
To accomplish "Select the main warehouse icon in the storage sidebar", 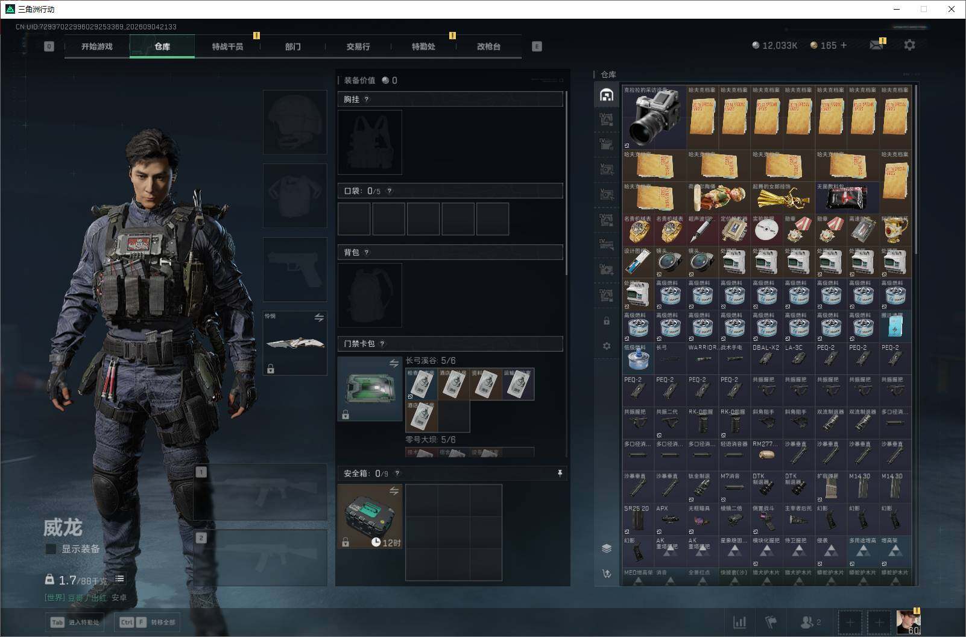I will coord(607,95).
